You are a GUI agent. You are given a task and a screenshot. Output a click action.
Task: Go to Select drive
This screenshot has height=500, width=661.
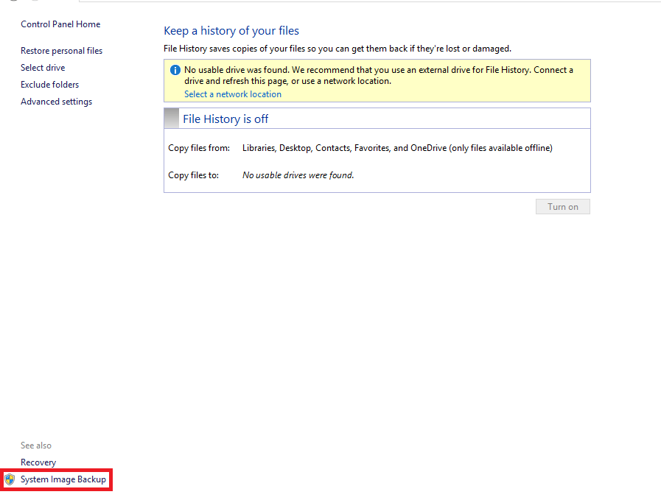point(43,68)
